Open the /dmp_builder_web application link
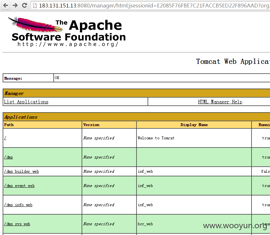 21,171
